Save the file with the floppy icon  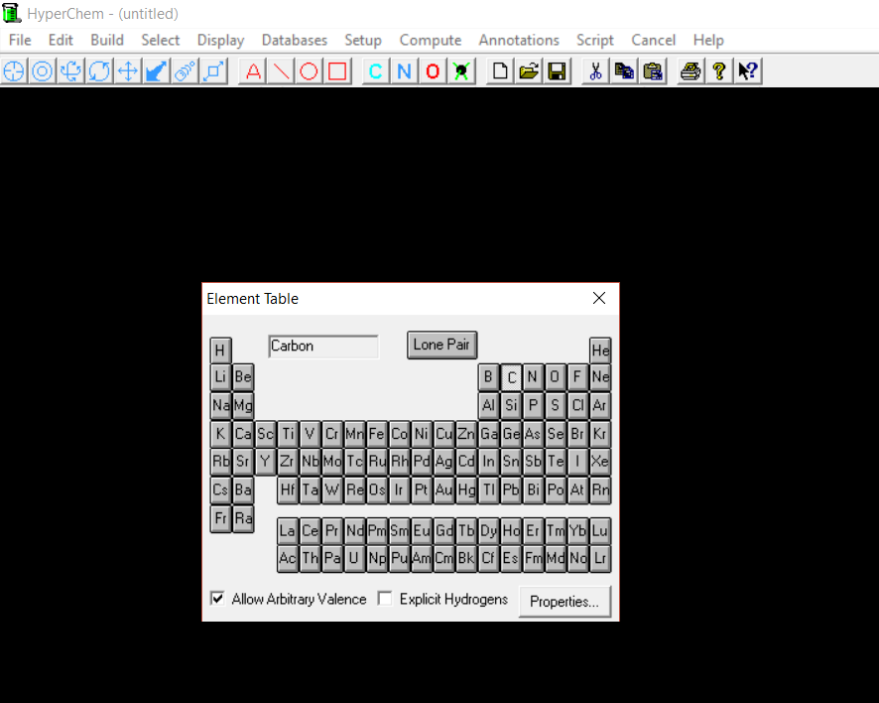pyautogui.click(x=558, y=71)
